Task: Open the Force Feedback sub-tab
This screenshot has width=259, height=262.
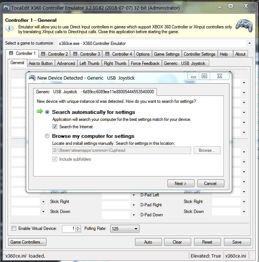Action: pyautogui.click(x=145, y=63)
